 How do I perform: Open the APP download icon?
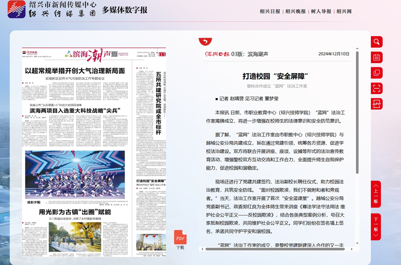377,104
